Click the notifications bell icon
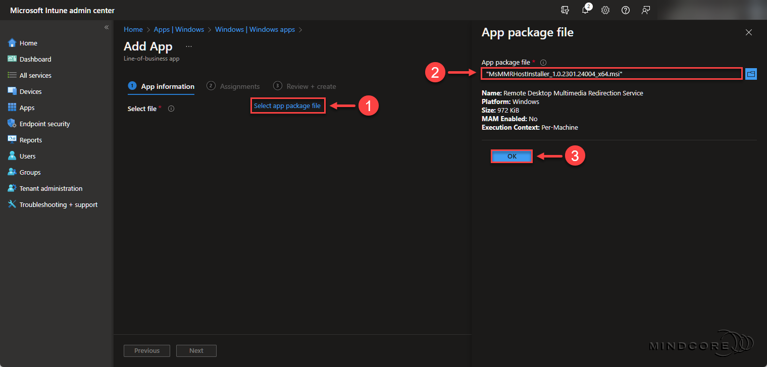This screenshot has width=767, height=367. 585,10
